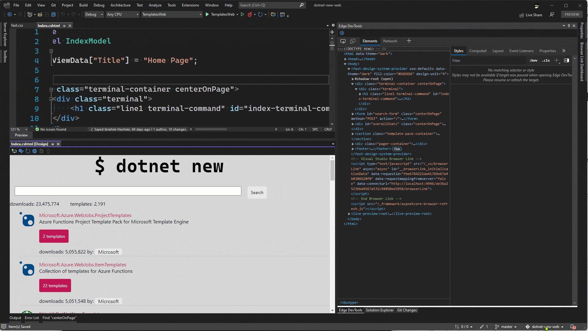
Task: Switch to the Network tab in DevTools
Action: 390,41
